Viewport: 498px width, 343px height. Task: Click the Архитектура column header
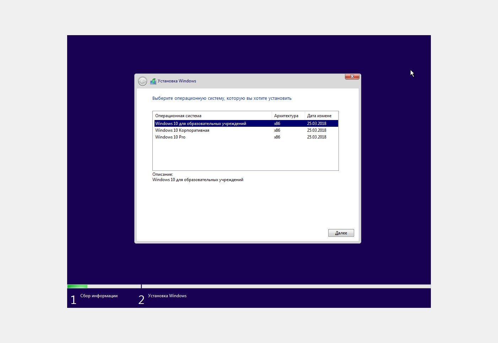pos(288,116)
